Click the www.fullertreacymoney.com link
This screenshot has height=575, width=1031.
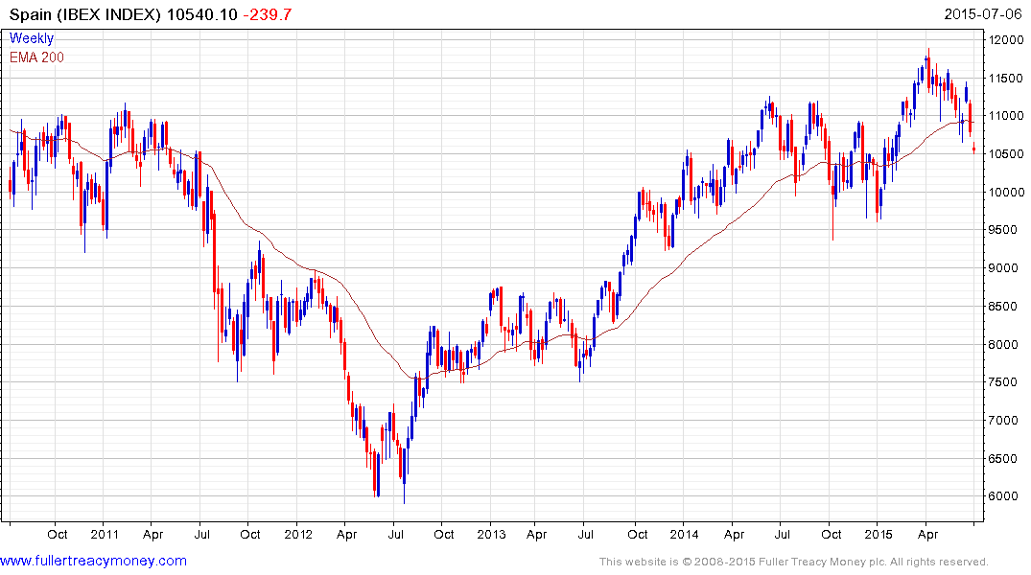click(93, 562)
